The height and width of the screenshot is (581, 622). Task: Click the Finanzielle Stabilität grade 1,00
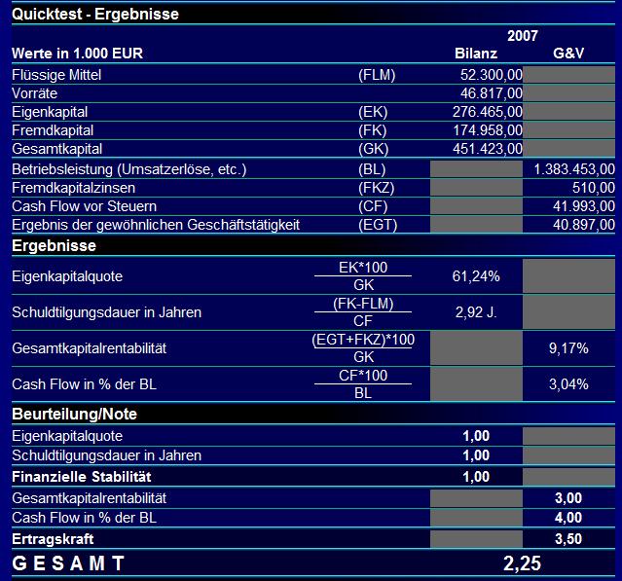pos(476,477)
